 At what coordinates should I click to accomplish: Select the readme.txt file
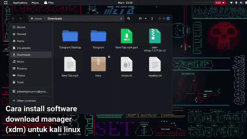pyautogui.click(x=155, y=65)
